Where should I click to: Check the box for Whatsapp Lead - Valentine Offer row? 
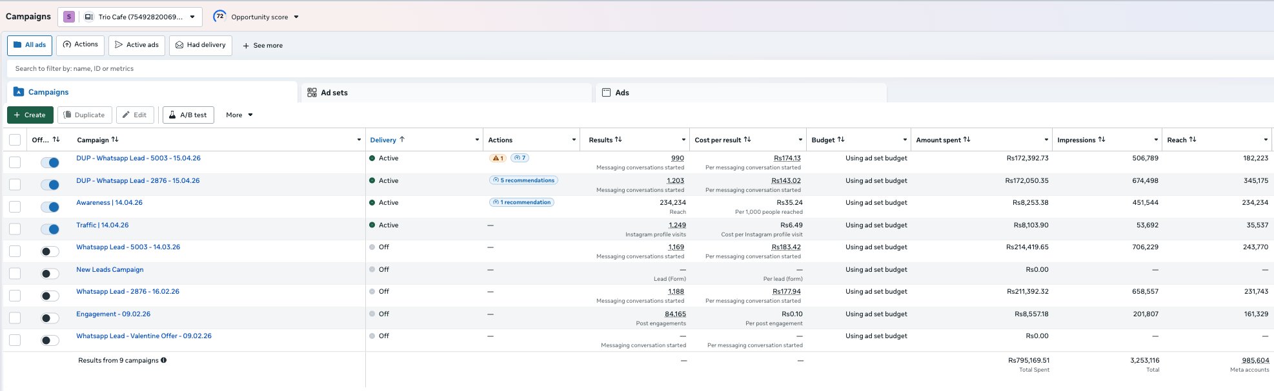pyautogui.click(x=15, y=340)
